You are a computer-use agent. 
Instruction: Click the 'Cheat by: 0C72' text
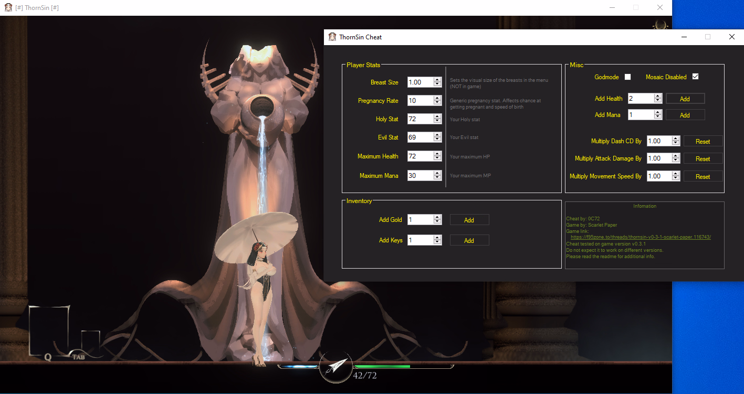pyautogui.click(x=582, y=219)
